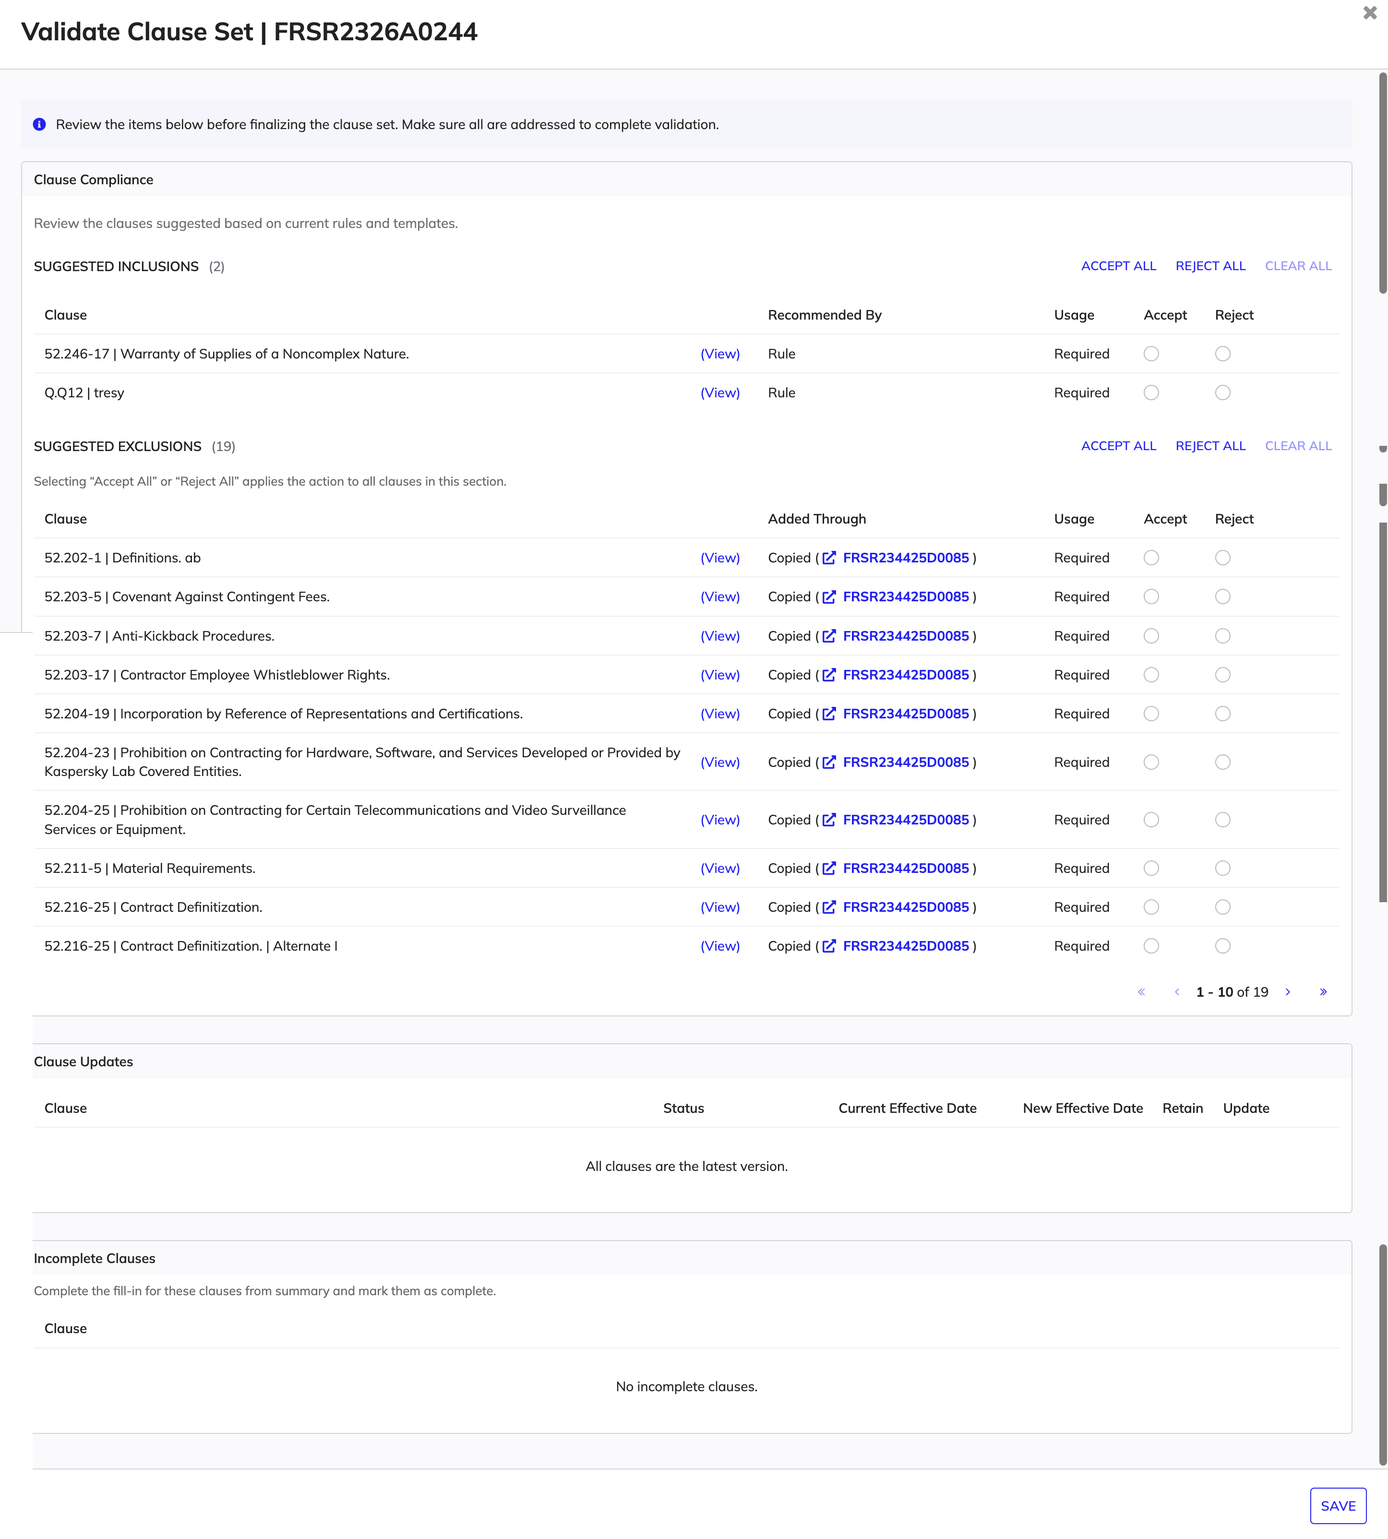
Task: Go to first page of exclusions
Action: [x=1141, y=991]
